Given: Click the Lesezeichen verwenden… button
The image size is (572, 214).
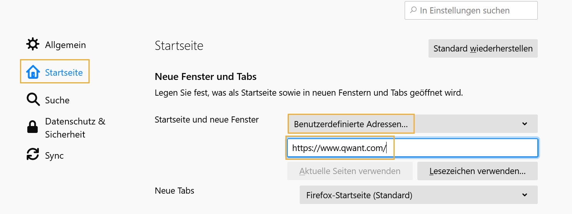Looking at the screenshot, I should tap(477, 171).
